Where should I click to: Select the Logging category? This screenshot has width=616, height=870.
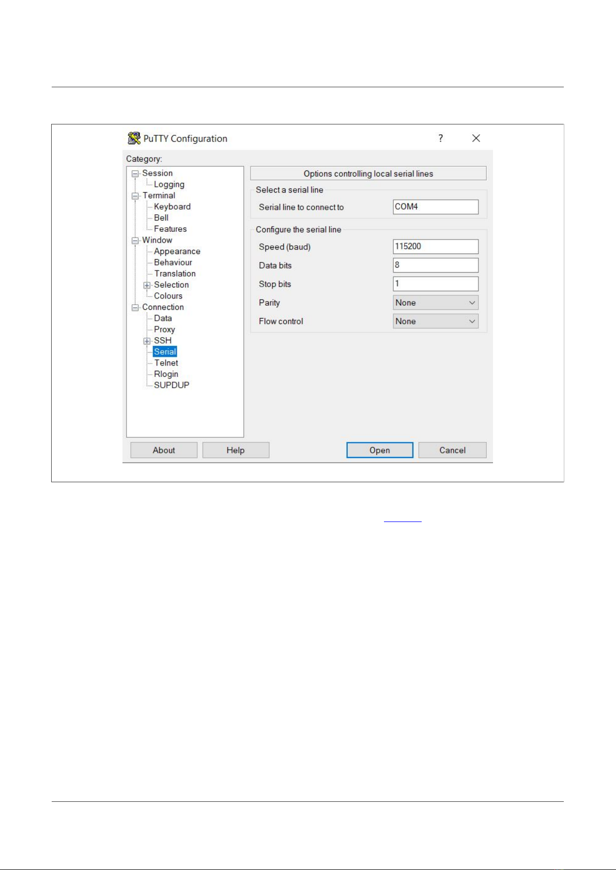point(169,184)
